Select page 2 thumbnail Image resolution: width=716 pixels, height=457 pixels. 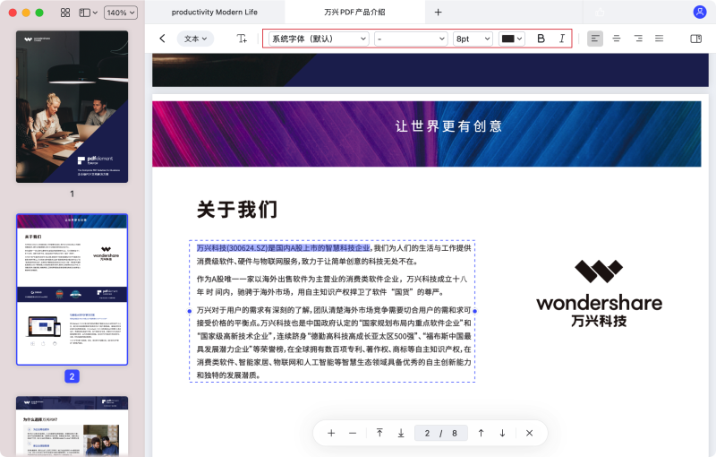[72, 289]
